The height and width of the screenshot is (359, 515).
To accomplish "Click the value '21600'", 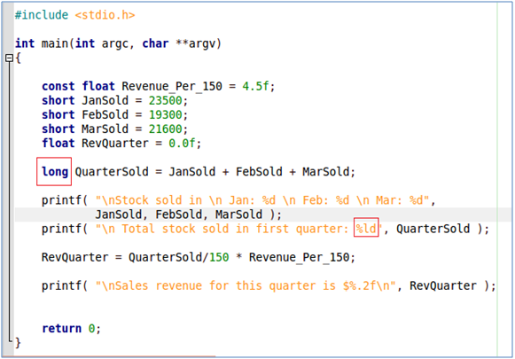I will pos(165,129).
